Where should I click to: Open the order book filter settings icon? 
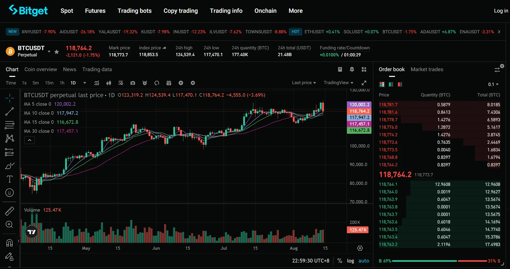coord(497,70)
